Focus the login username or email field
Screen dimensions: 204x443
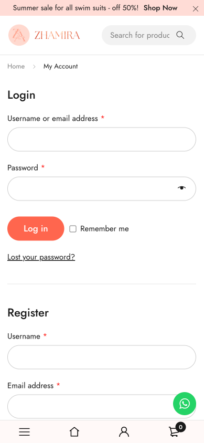[x=102, y=139]
